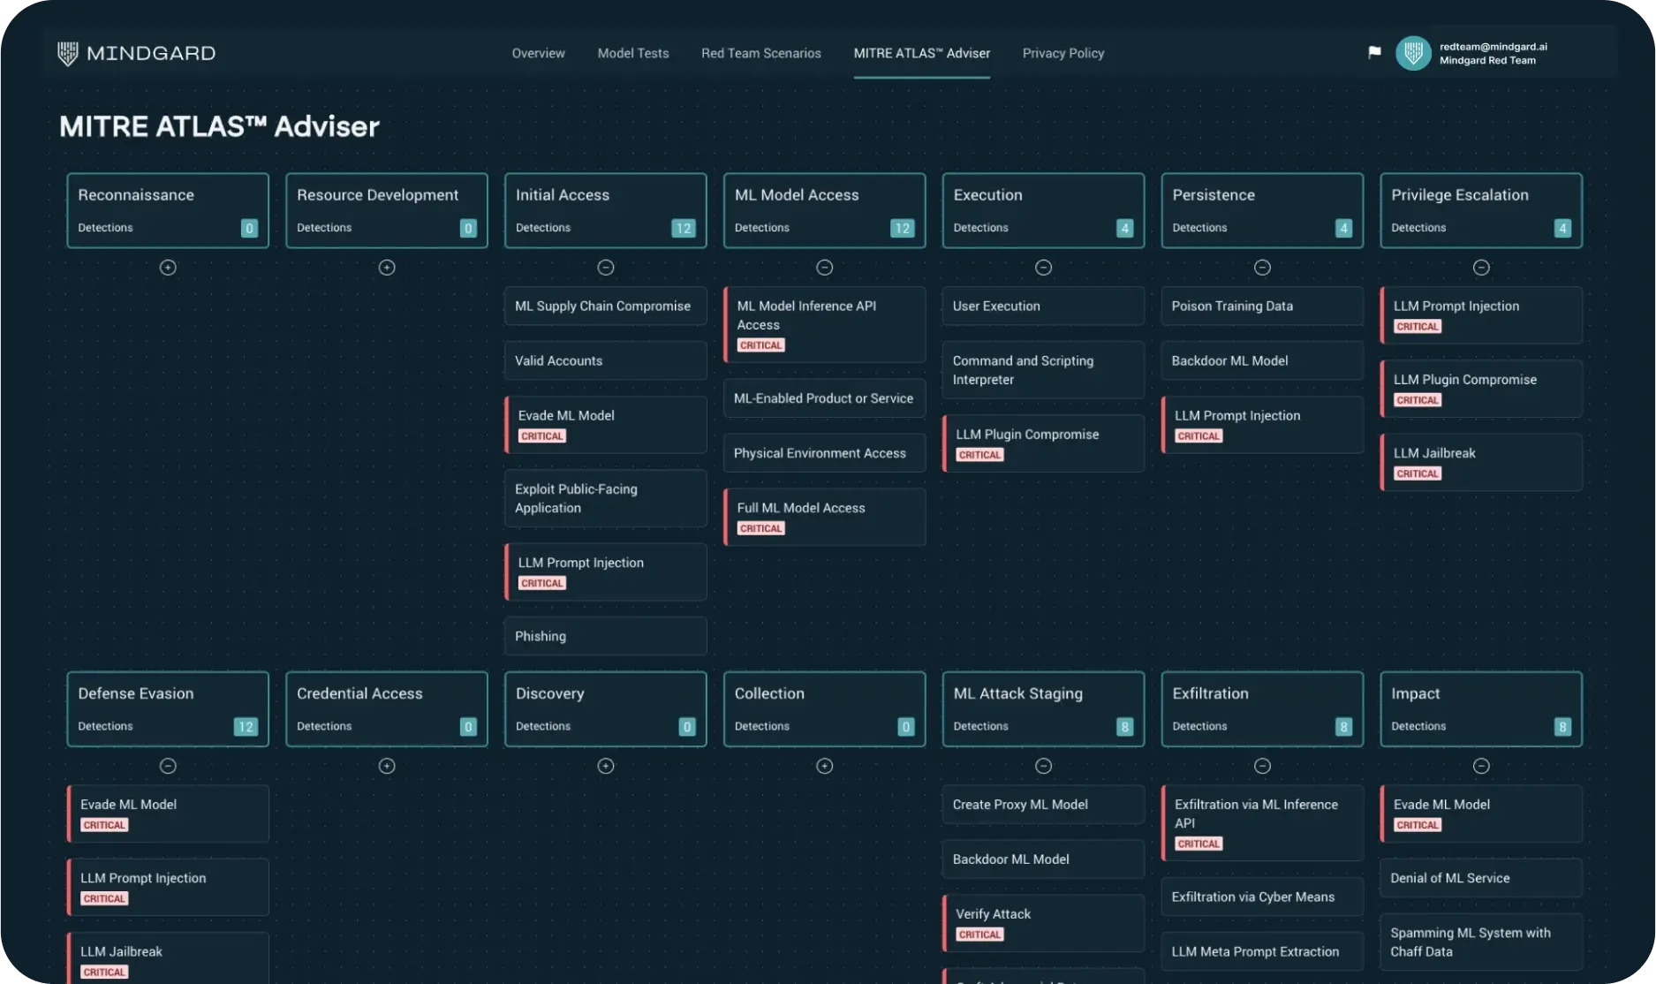Expand the Resource Development column

coord(387,268)
